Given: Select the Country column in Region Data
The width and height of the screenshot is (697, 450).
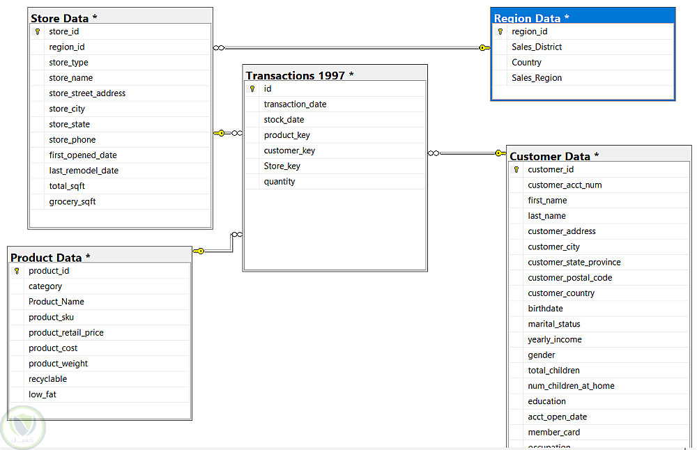Looking at the screenshot, I should (583, 63).
